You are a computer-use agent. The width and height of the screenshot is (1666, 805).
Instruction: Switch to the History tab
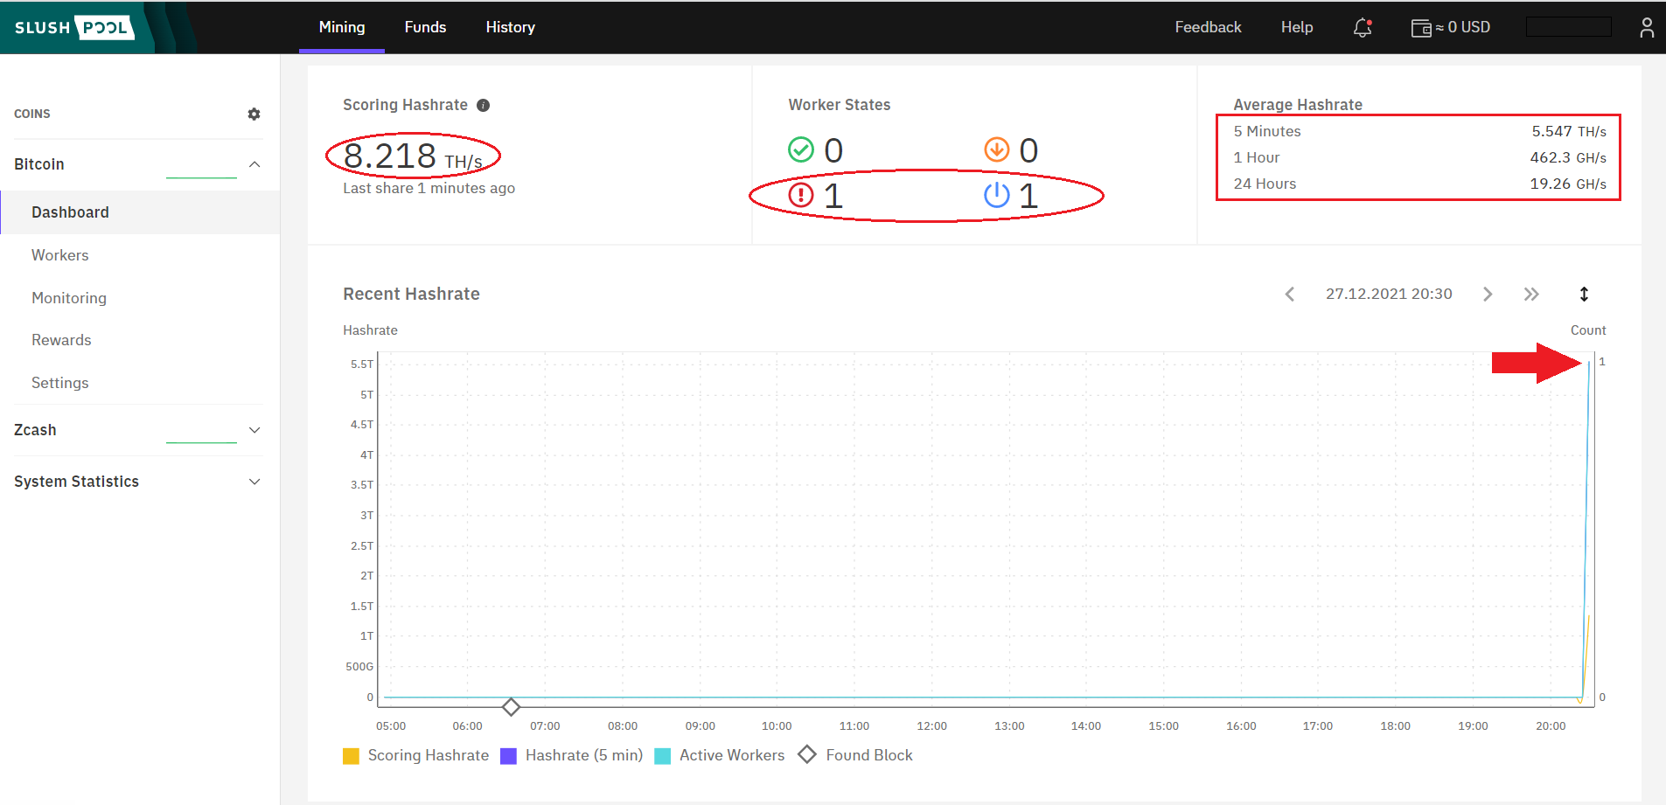point(510,27)
